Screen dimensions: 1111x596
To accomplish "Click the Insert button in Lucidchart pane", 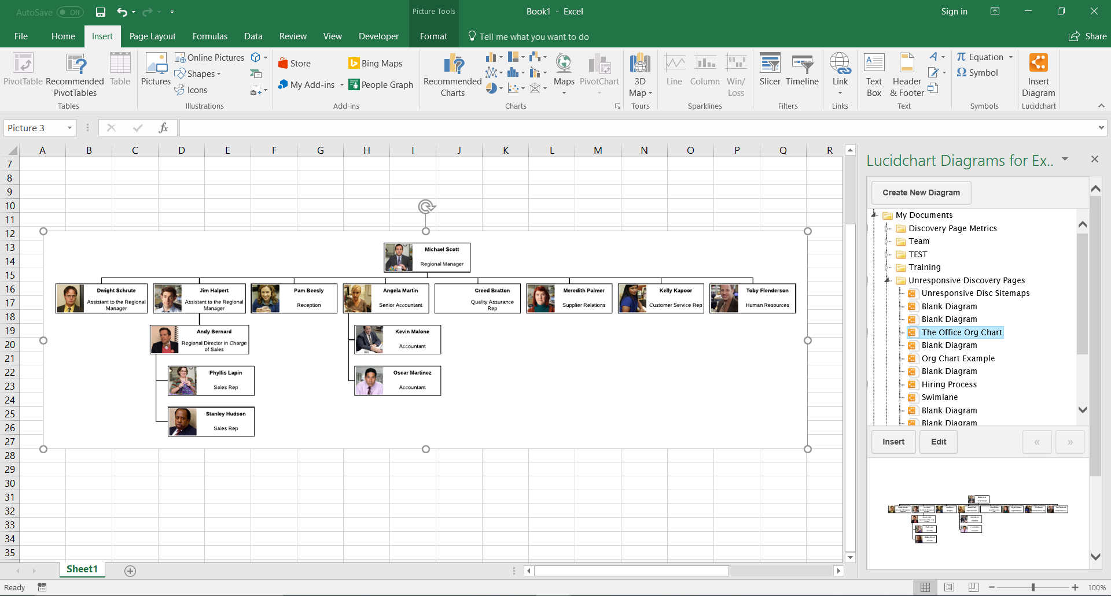I will 893,442.
